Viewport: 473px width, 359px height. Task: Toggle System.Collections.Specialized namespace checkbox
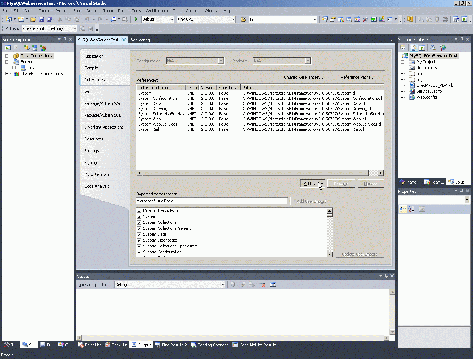(139, 246)
